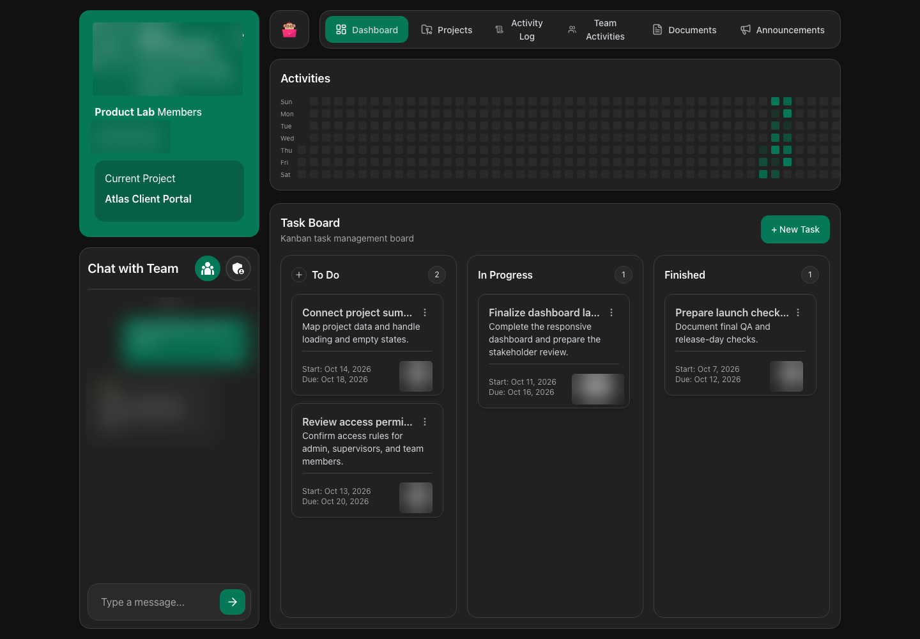Open the Announcements tab
Viewport: 920px width, 639px height.
[782, 29]
